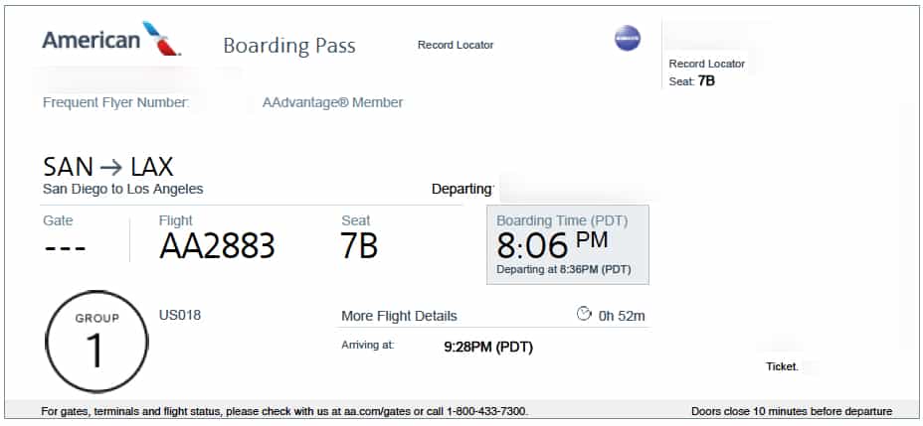This screenshot has height=426, width=923.
Task: Click arrival time 9:28PM (PDT)
Action: [x=488, y=348]
